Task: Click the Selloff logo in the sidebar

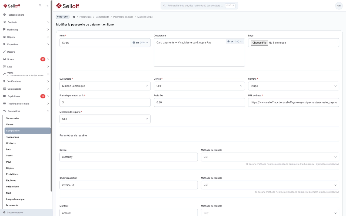Action: click(x=12, y=6)
